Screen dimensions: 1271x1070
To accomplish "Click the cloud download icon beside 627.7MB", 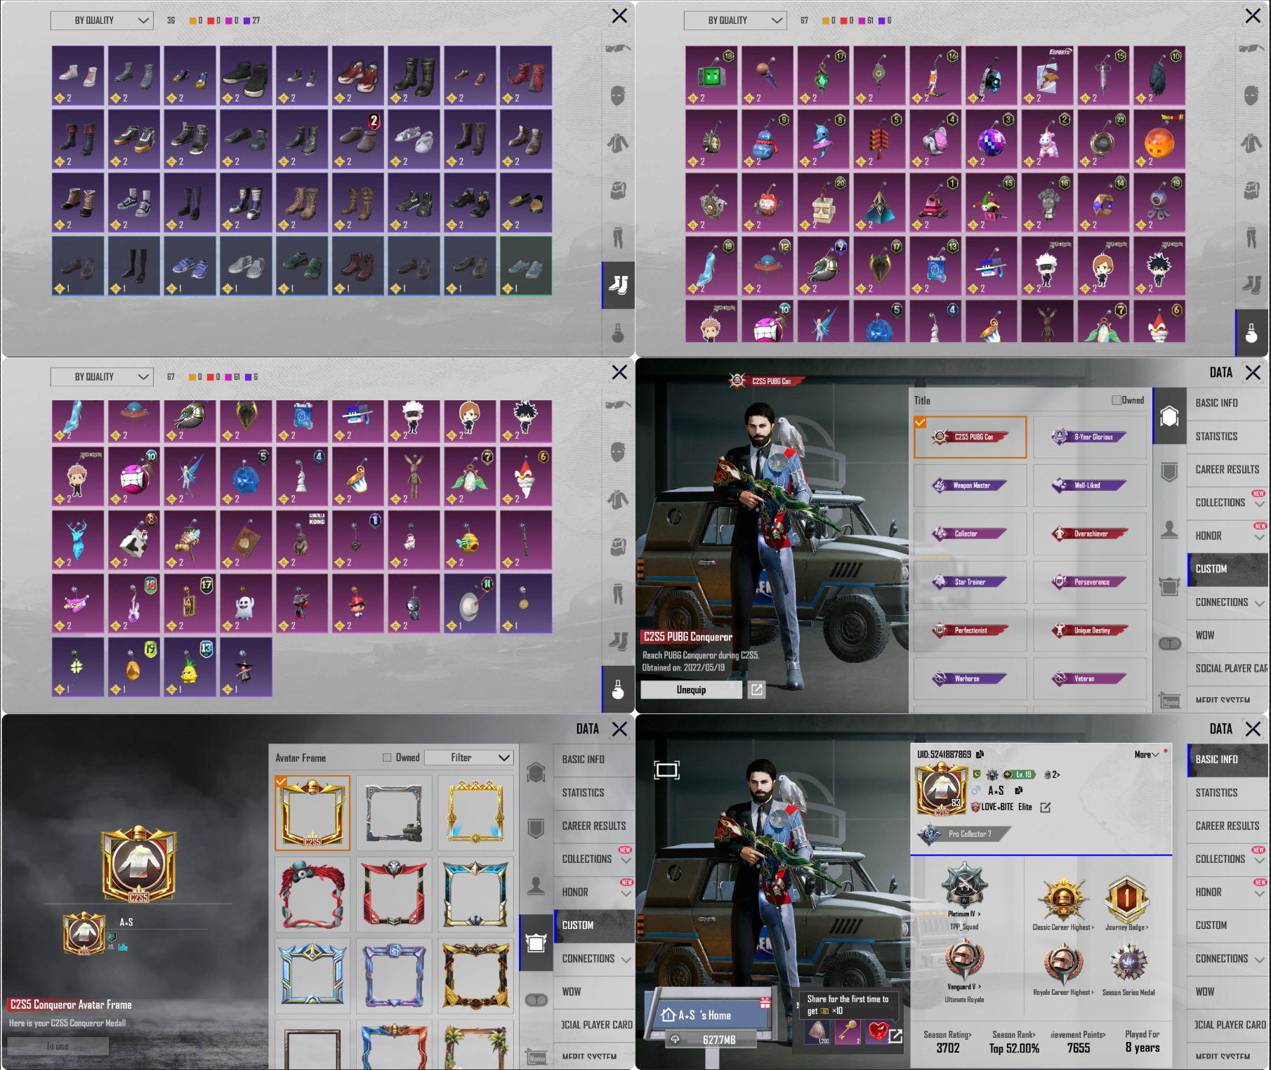I will [675, 1039].
